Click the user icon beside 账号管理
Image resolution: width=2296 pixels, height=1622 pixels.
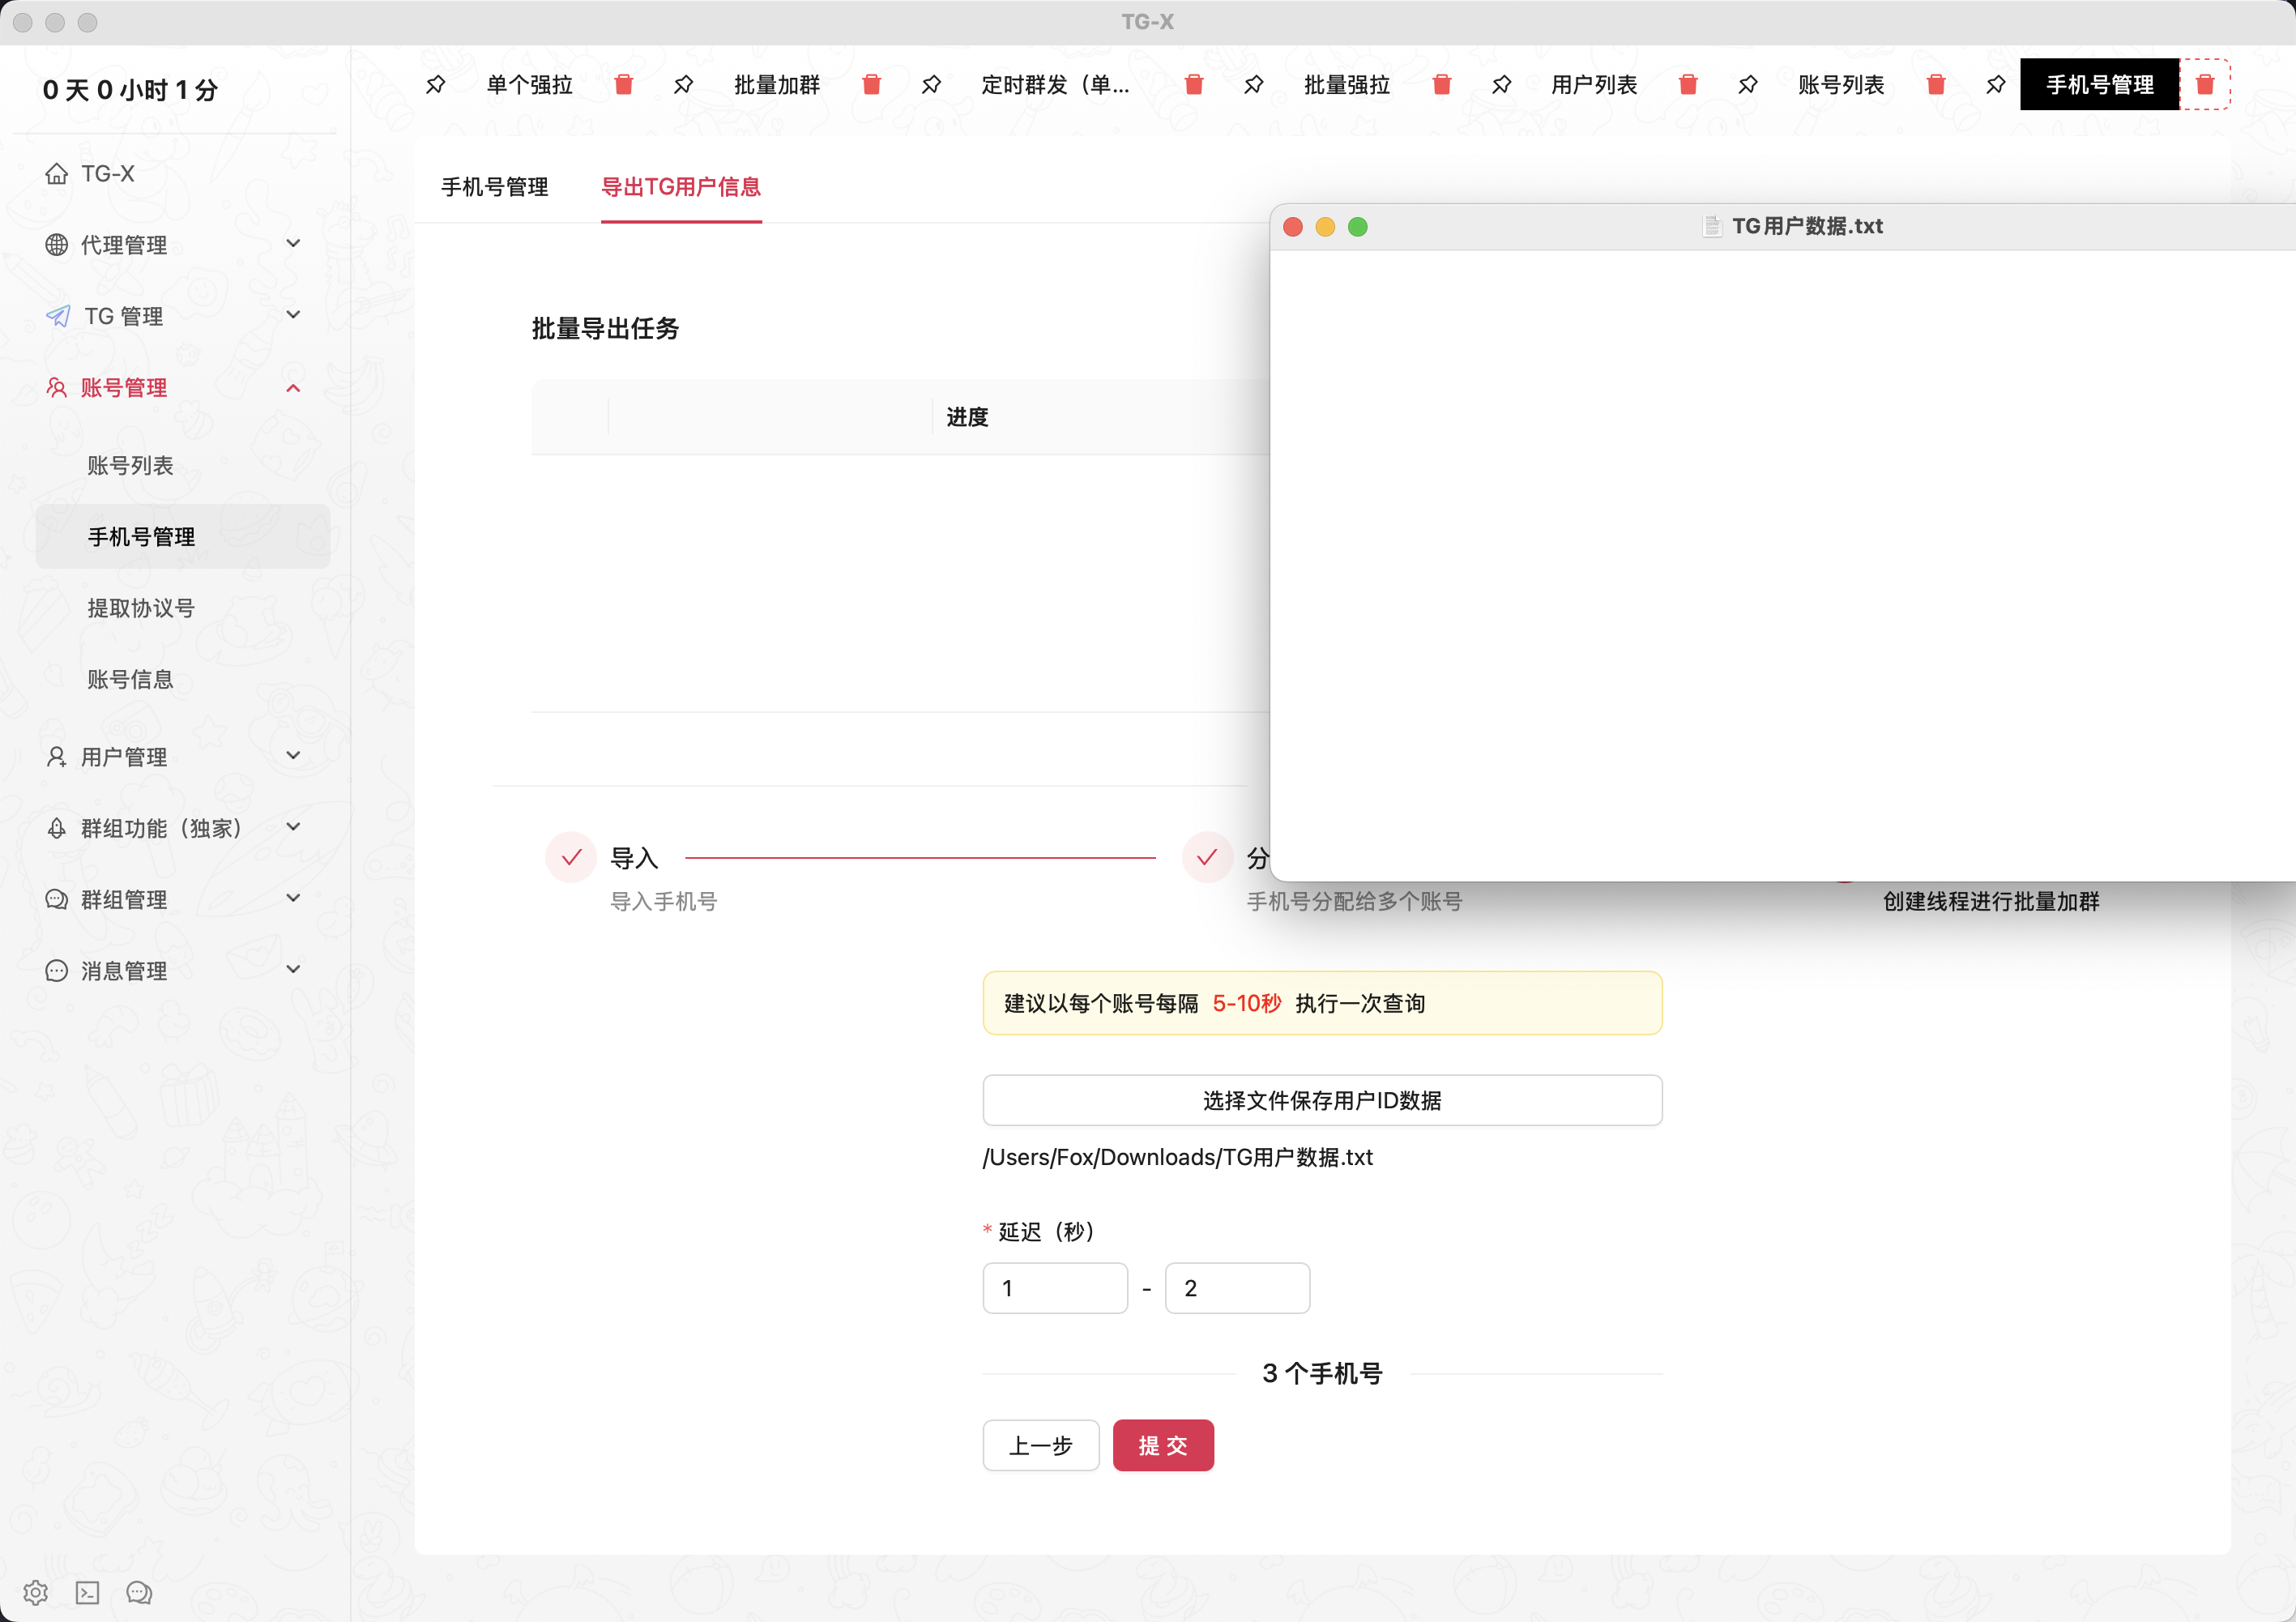click(x=57, y=388)
